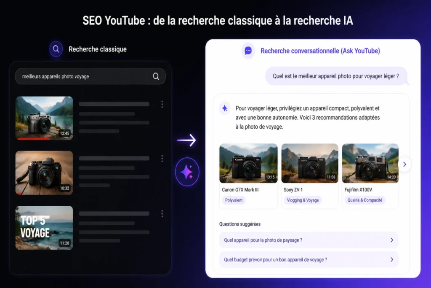Show next camera recommendations with carousel arrow
Image resolution: width=431 pixels, height=288 pixels.
(x=404, y=164)
